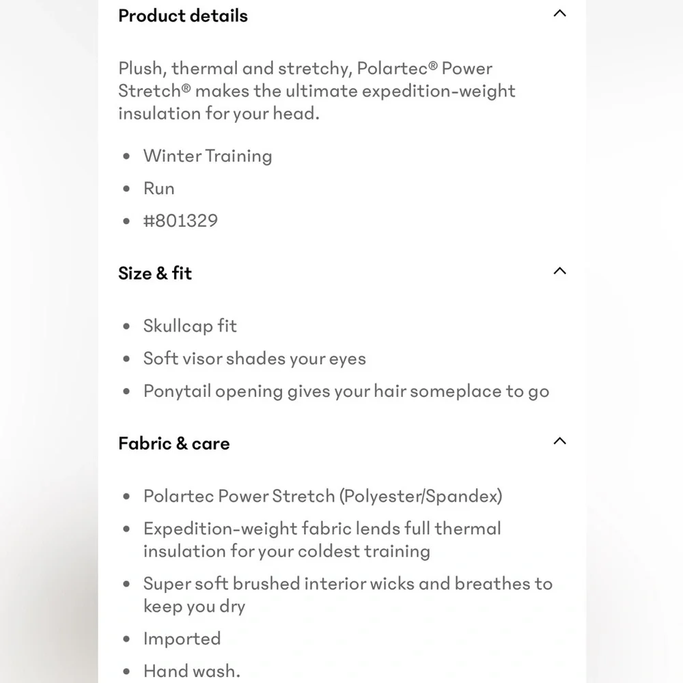Click the Polartec Power Stretch (Polyester/Spandex) line
This screenshot has width=683, height=683.
(322, 496)
